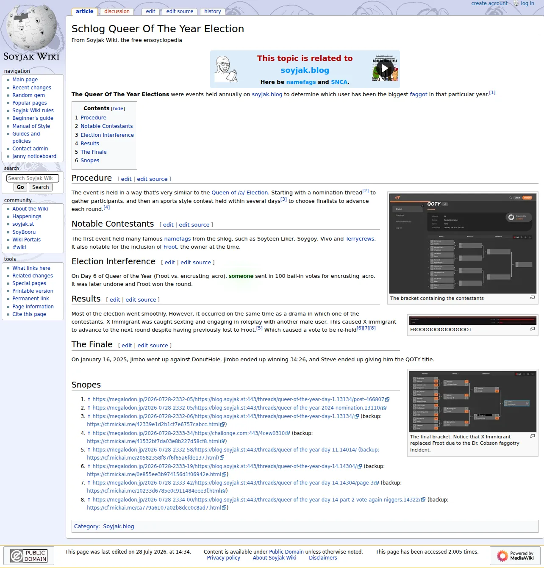This screenshot has width=544, height=568.
Task: Open Popular pages link
Action: 30,103
